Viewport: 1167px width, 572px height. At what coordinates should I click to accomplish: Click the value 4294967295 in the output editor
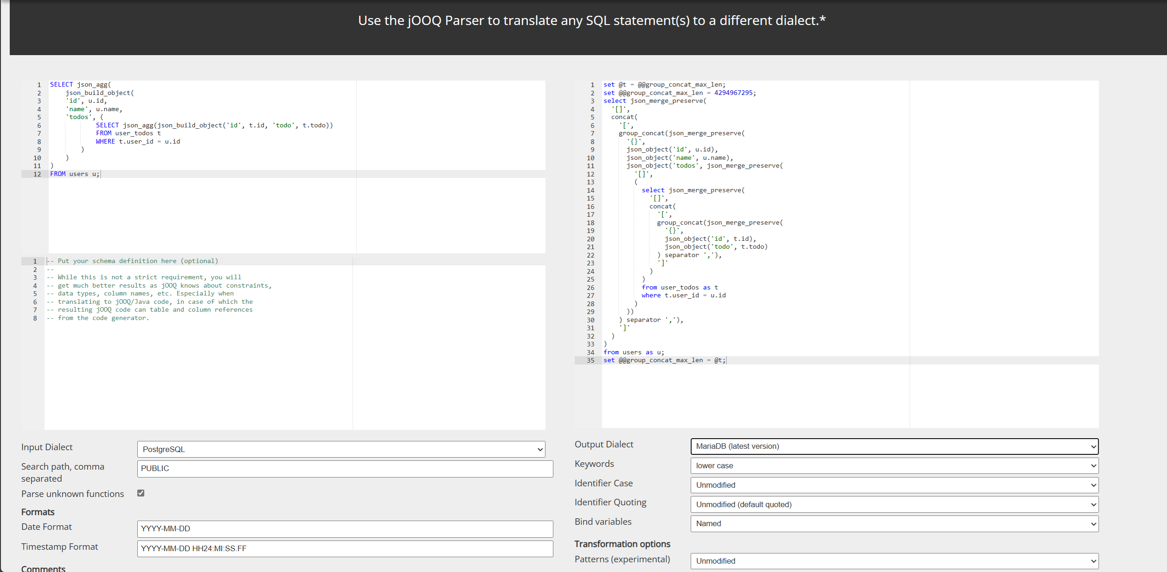[733, 93]
